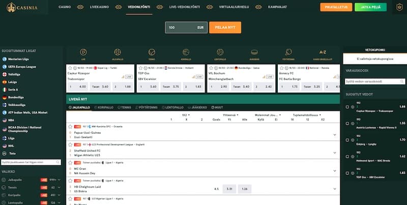Select the Tennis ball icon in sports bar
This screenshot has width=407, height=205.
tap(152, 52)
